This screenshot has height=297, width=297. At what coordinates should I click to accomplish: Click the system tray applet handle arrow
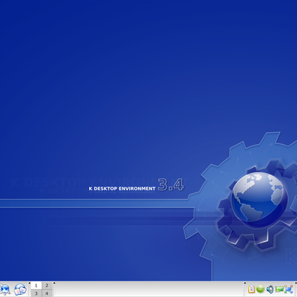[x=245, y=283]
